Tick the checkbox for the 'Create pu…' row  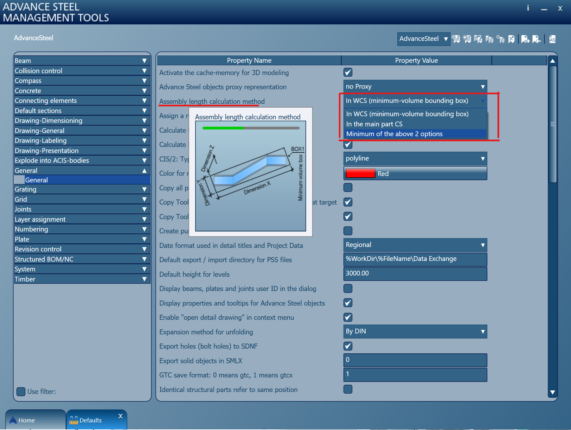point(348,231)
